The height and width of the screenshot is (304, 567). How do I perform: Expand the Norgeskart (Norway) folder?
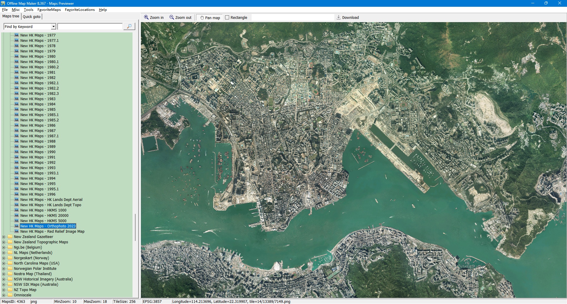point(4,258)
